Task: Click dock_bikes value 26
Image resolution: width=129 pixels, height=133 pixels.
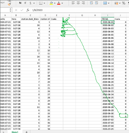Action: coord(30,25)
